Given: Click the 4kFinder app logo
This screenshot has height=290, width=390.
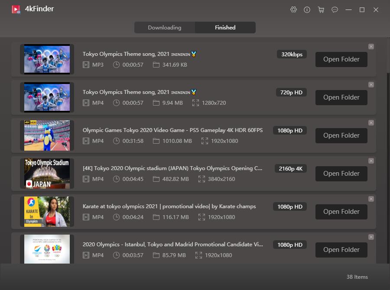Looking at the screenshot, I should click(x=16, y=9).
